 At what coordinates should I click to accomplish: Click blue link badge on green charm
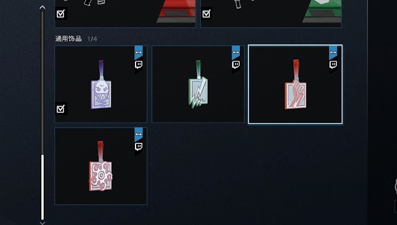click(x=236, y=52)
